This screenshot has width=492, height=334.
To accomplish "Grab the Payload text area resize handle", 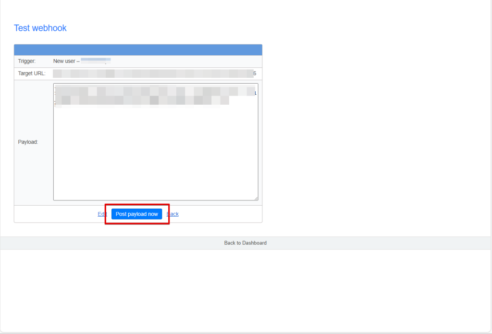I will (x=256, y=198).
